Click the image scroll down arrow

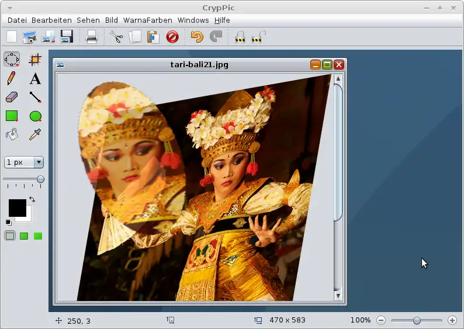(x=338, y=295)
